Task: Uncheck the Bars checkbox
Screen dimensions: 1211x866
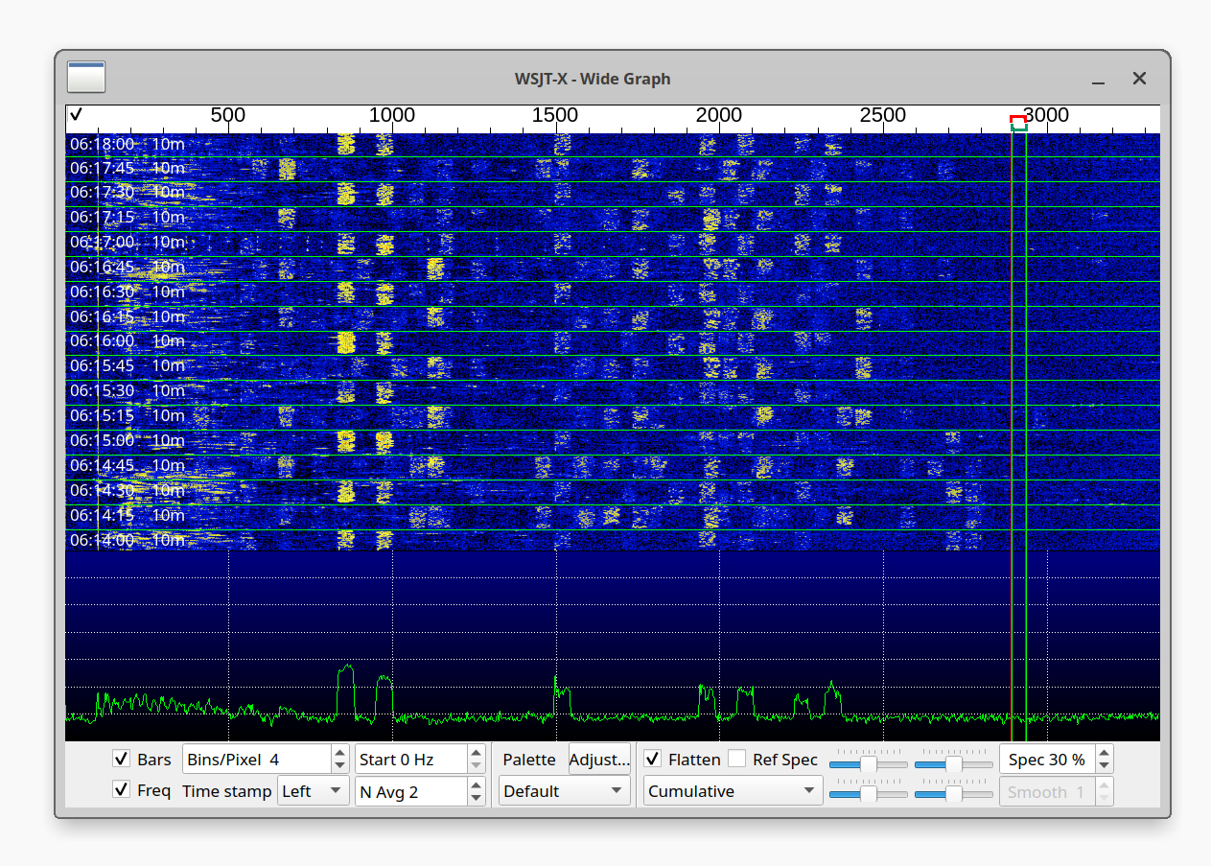Action: point(121,759)
